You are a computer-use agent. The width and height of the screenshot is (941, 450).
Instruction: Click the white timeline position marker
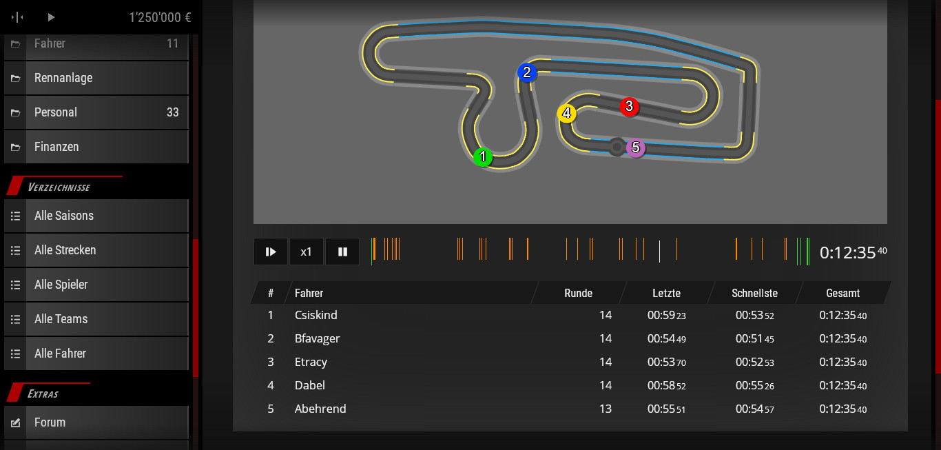(659, 251)
